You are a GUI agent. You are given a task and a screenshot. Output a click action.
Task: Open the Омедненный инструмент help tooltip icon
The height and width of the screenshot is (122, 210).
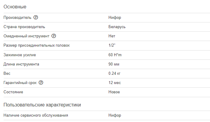point(54,36)
